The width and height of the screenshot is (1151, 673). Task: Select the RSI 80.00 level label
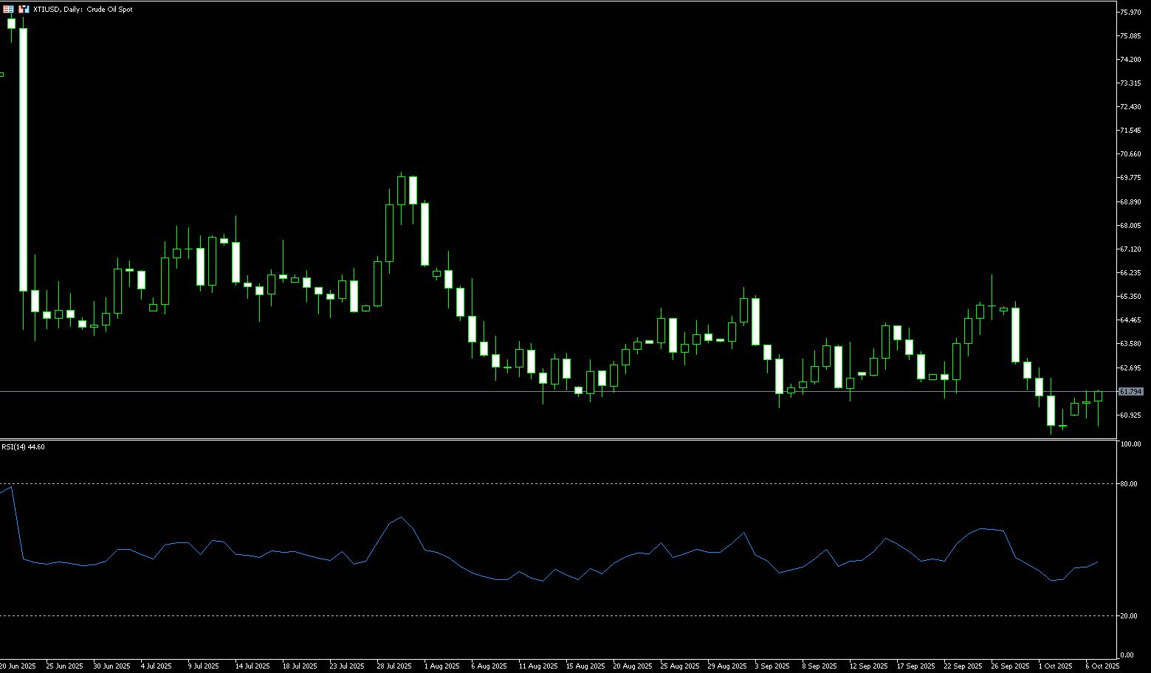(x=1128, y=484)
